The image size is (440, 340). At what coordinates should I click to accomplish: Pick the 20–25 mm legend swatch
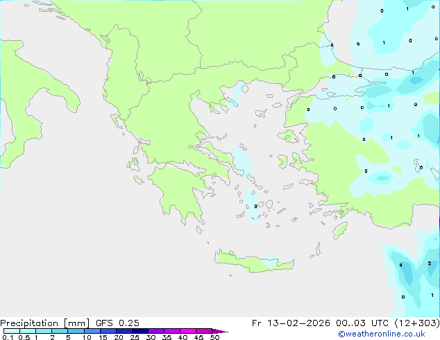[124, 331]
